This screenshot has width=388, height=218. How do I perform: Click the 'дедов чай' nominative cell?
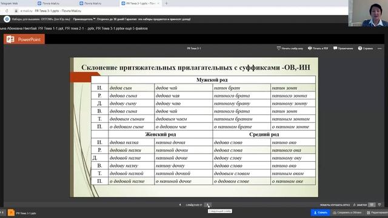183,88
